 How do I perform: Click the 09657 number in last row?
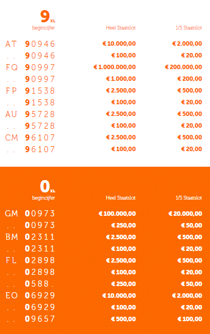(x=40, y=319)
